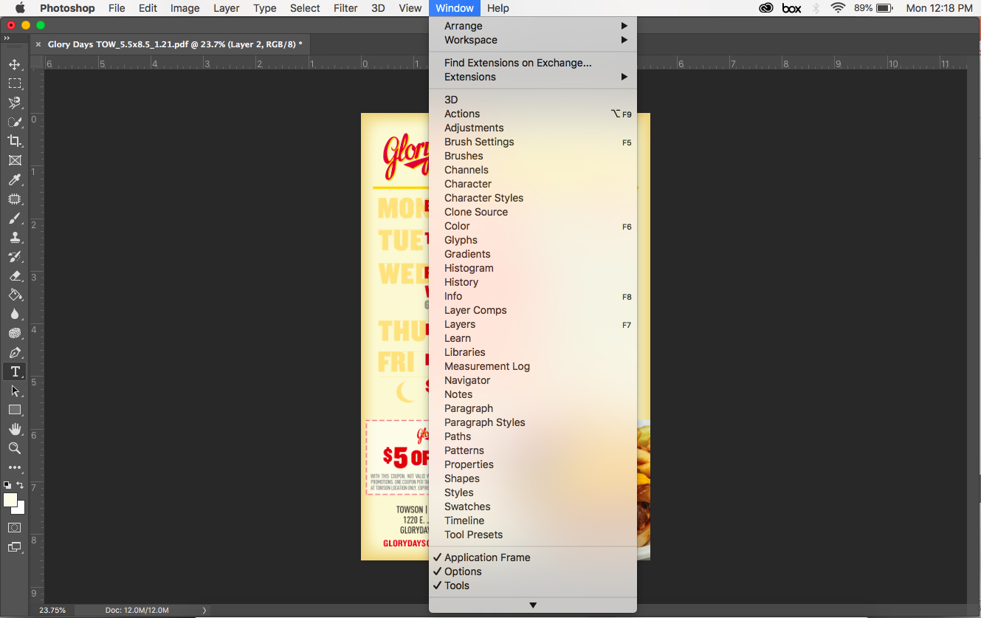Select the Zoom tool
This screenshot has width=981, height=618.
[15, 448]
